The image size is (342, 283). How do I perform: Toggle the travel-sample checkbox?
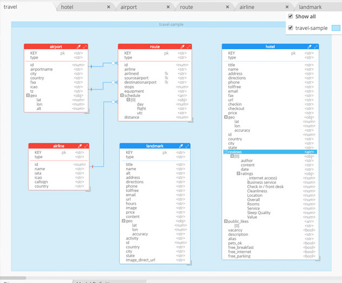(x=291, y=28)
